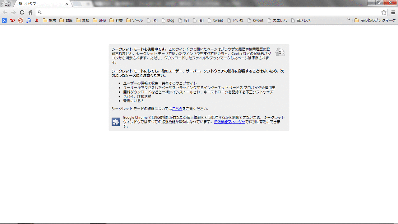Open a new tab with the new tab button

pos(77,4)
